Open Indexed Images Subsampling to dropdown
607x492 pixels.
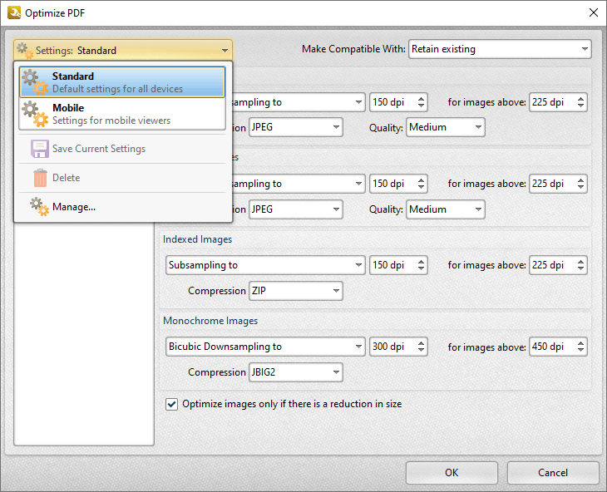(265, 265)
